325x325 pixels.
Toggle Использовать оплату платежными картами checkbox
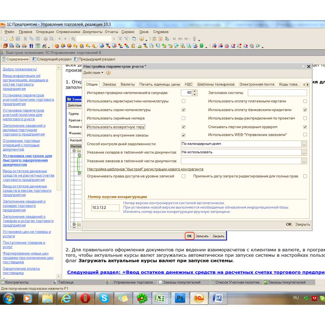click(x=305, y=101)
